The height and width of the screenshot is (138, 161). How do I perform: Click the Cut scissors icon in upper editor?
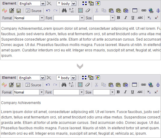pyautogui.click(x=97, y=11)
